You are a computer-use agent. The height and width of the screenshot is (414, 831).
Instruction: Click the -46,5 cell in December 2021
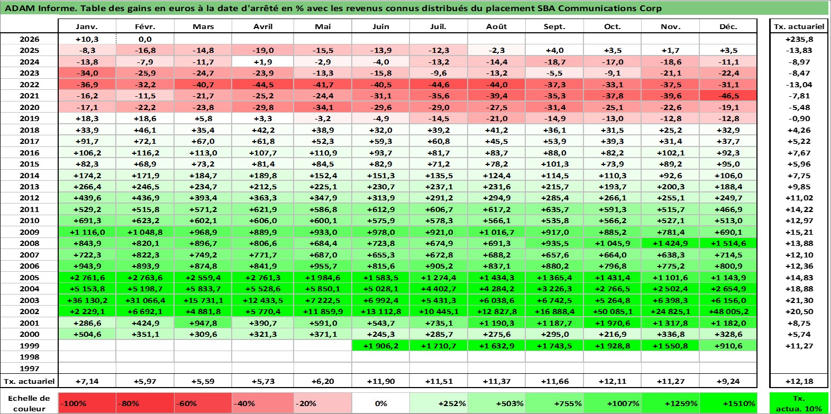coord(728,96)
